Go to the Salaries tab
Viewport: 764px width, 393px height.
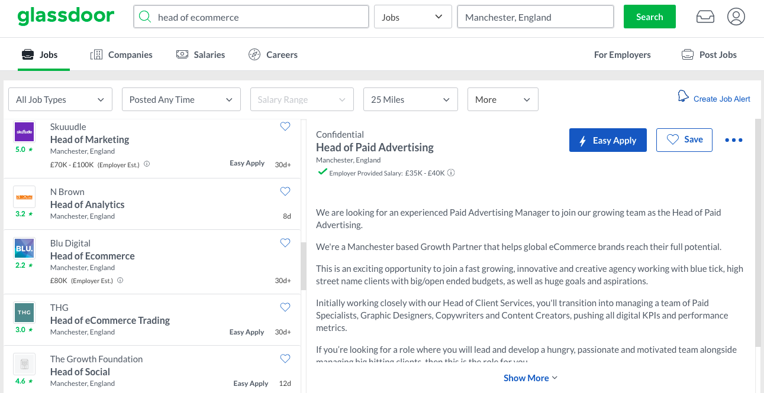pyautogui.click(x=201, y=54)
